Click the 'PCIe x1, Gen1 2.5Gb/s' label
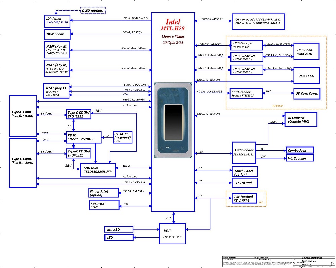Viewport: 336px width, 268px height. (210, 91)
